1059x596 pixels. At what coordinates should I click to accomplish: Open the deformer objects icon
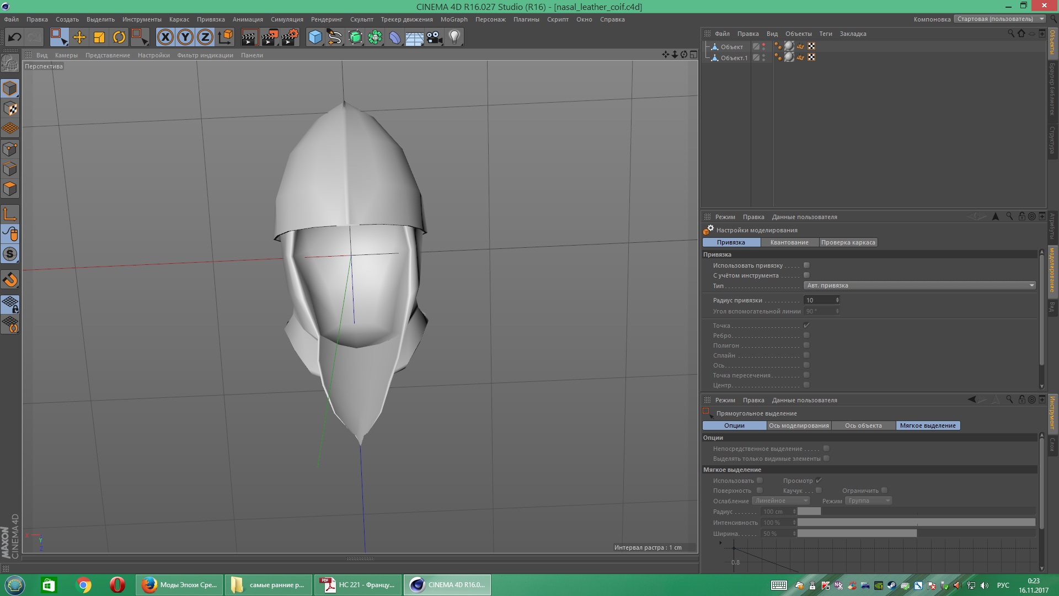pyautogui.click(x=395, y=38)
